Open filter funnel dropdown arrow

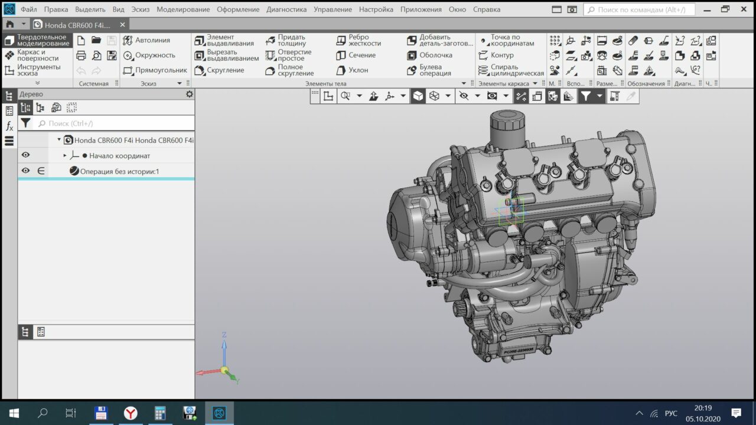(x=599, y=96)
